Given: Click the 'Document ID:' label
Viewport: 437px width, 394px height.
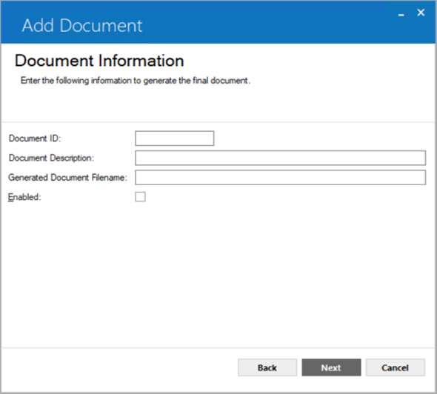Looking at the screenshot, I should tap(35, 138).
